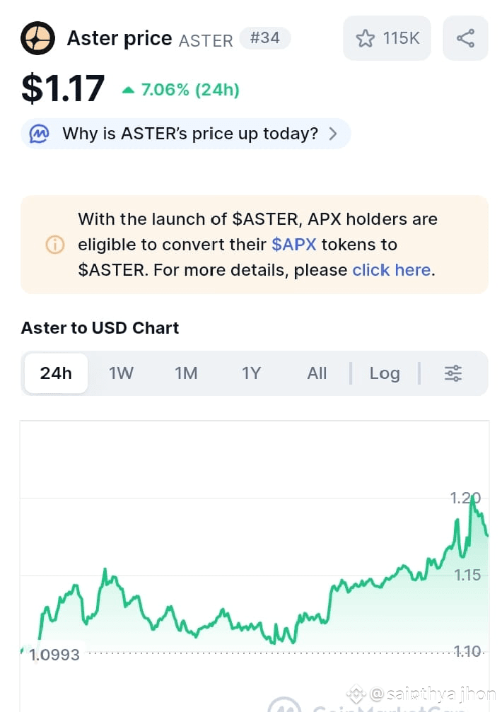Click the #34 rank badge
The height and width of the screenshot is (712, 502).
265,37
